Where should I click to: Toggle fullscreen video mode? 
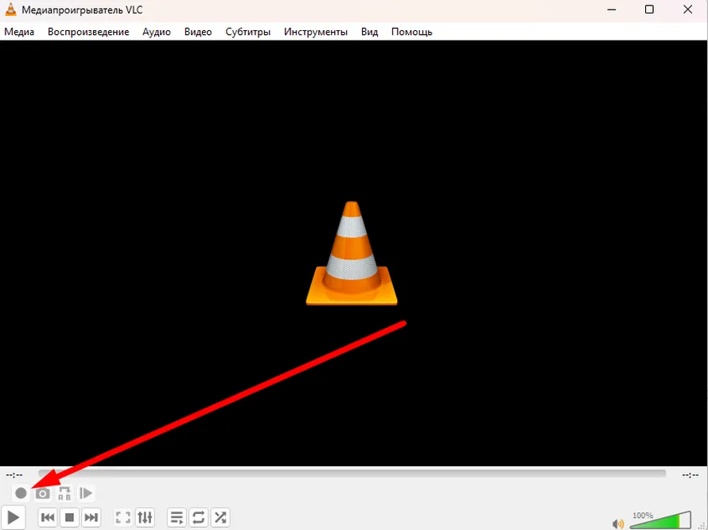click(123, 517)
